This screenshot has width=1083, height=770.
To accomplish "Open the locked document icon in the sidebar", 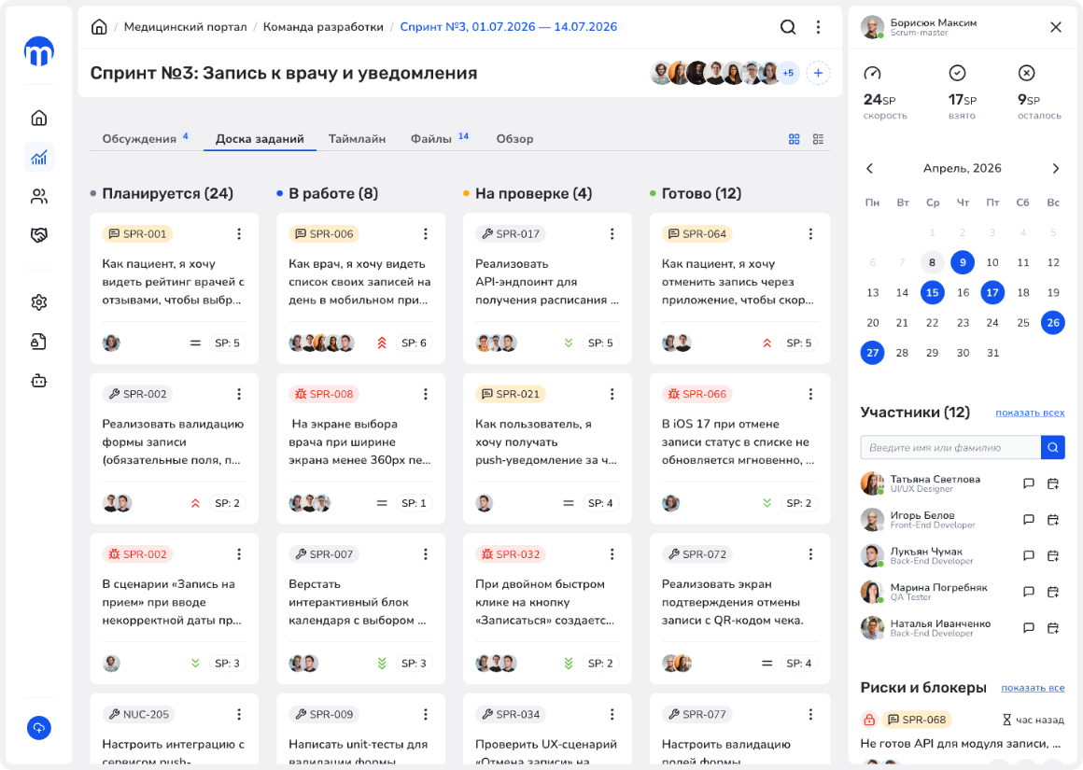I will [x=38, y=342].
